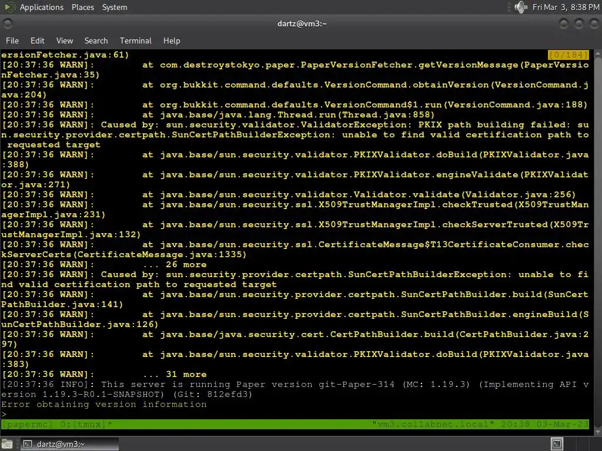Screen dimensions: 602x451
Task: Open the terminal View menu
Action: 65,41
